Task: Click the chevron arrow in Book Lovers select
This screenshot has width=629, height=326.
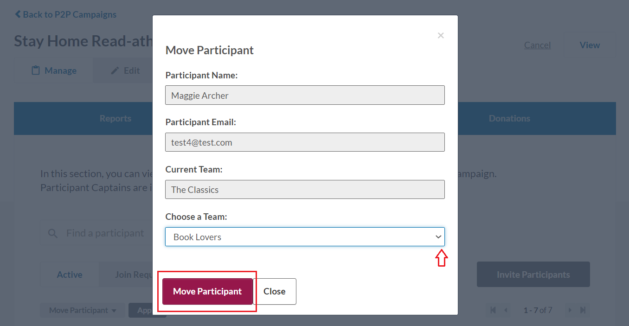Action: (438, 237)
